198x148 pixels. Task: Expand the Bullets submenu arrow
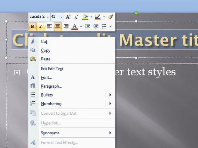tap(110, 95)
